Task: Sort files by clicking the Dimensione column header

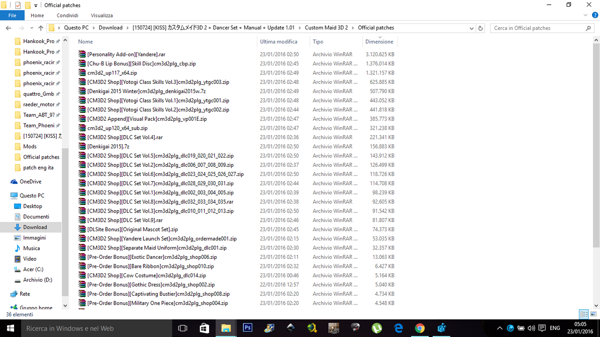Action: (x=380, y=42)
